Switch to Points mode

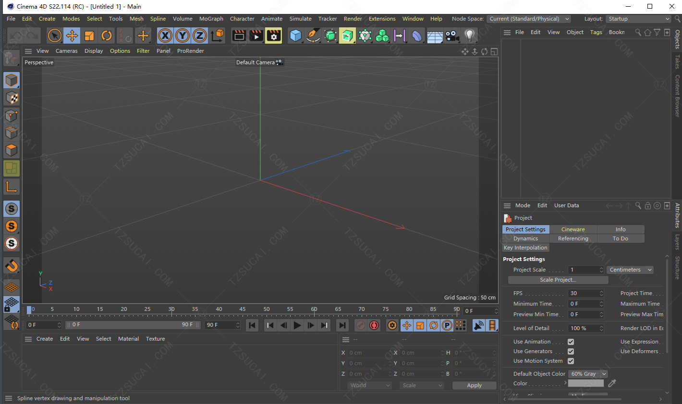[x=12, y=116]
